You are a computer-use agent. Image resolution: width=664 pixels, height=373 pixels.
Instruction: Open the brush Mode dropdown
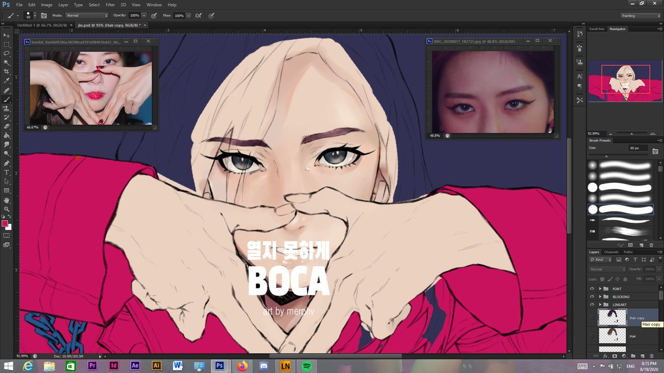click(x=87, y=15)
